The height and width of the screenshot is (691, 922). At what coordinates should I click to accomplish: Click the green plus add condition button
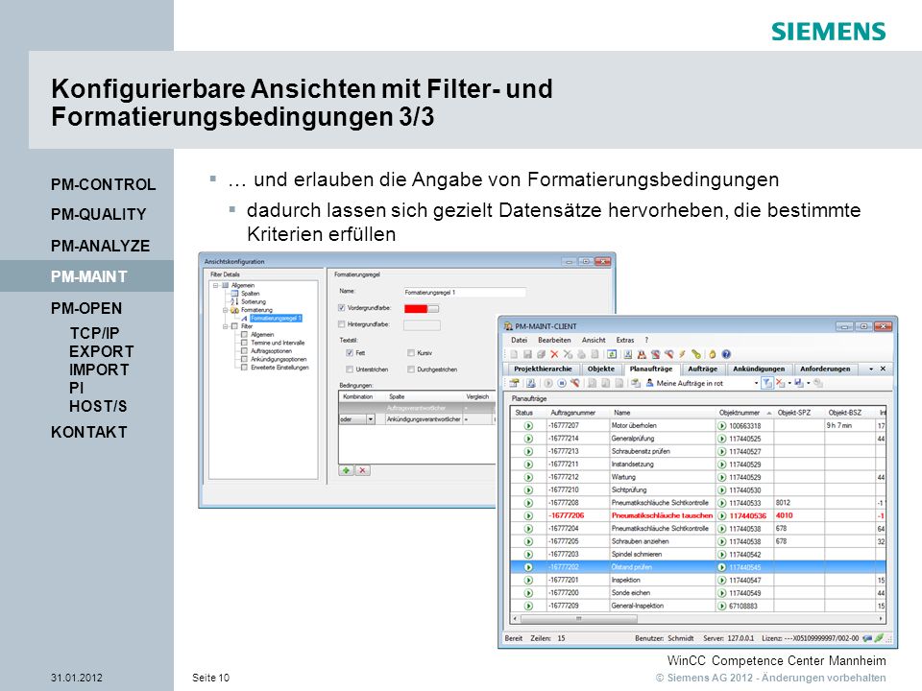click(346, 470)
